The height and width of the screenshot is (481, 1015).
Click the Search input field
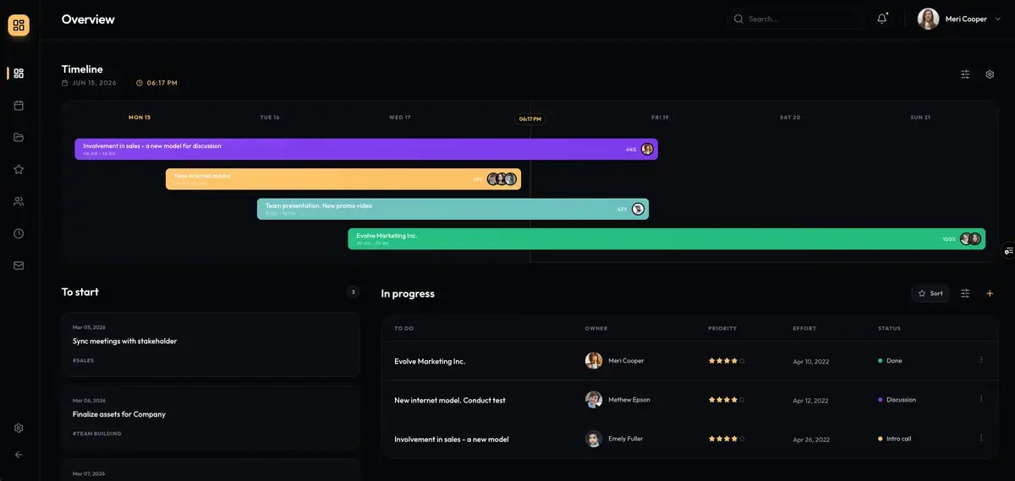795,19
